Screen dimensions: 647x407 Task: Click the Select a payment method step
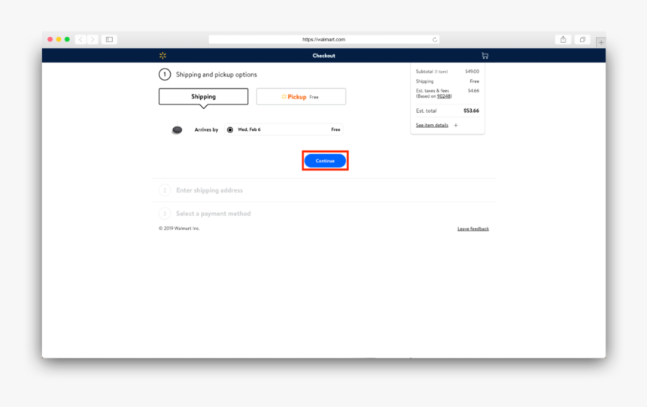click(214, 214)
